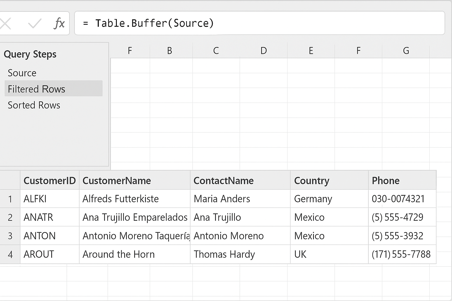The image size is (452, 301).
Task: Select the Thomas Hardy cell
Action: 240,254
